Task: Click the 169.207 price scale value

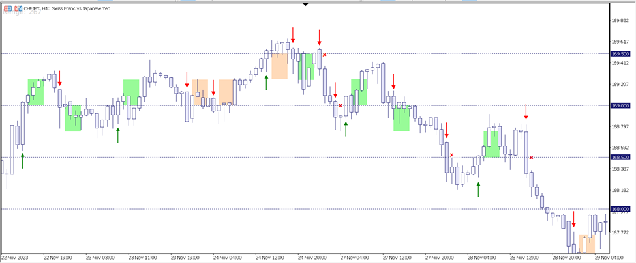Action: (620, 84)
